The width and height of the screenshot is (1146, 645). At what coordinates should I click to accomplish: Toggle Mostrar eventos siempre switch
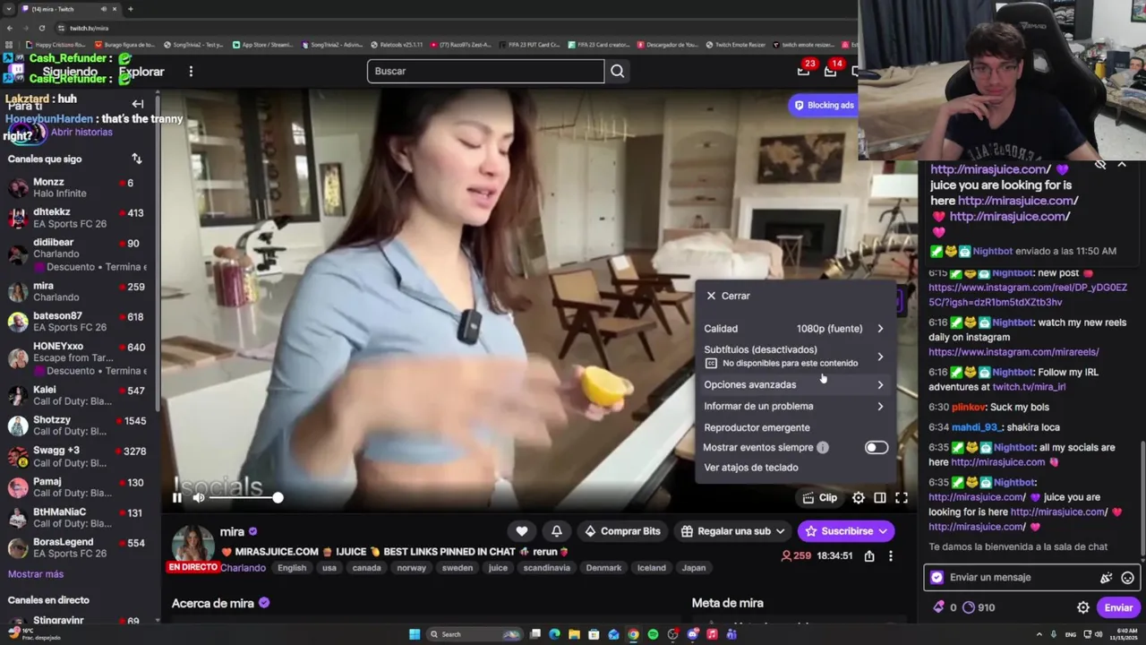tap(877, 447)
